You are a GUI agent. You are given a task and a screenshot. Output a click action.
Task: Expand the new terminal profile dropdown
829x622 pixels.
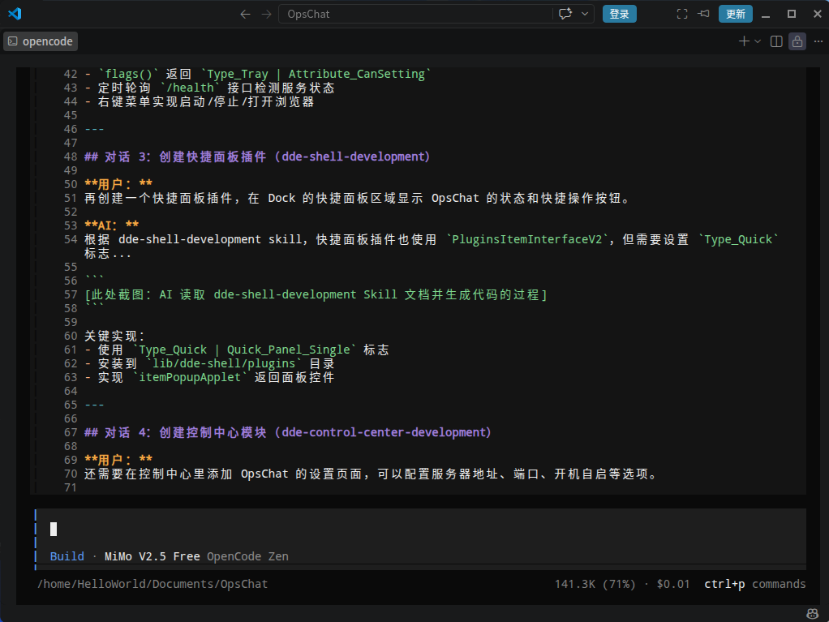tap(758, 41)
